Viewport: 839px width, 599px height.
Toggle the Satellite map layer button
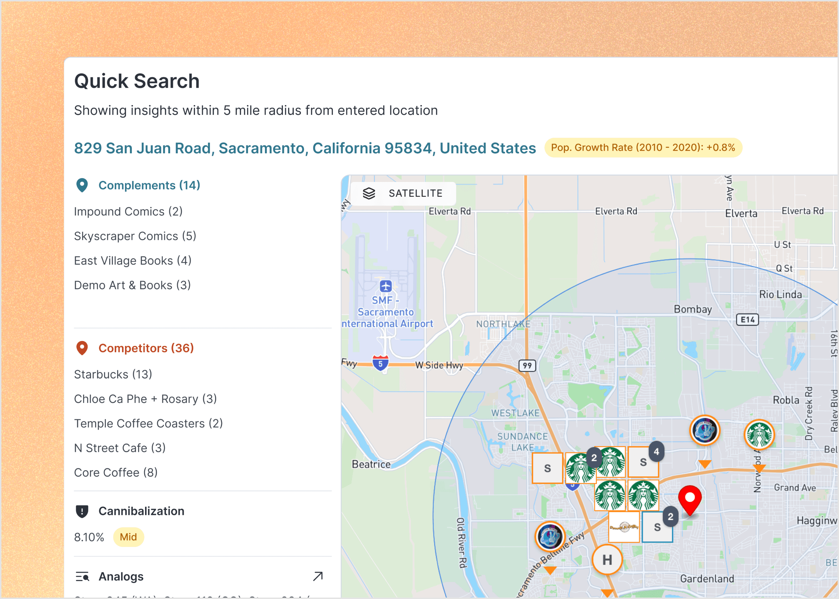point(403,193)
